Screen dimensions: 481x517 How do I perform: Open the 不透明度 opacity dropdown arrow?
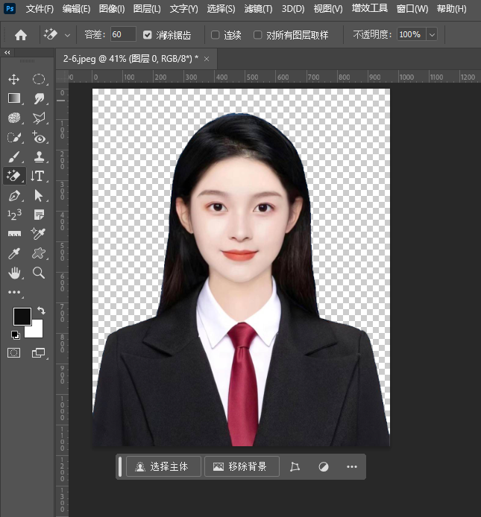pyautogui.click(x=432, y=34)
